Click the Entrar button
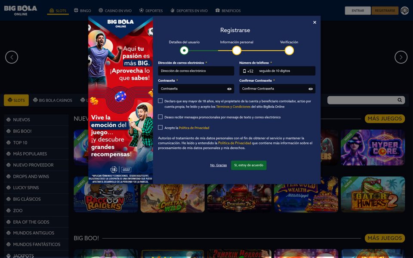Viewport: 413px width, 258px height. 358,10
